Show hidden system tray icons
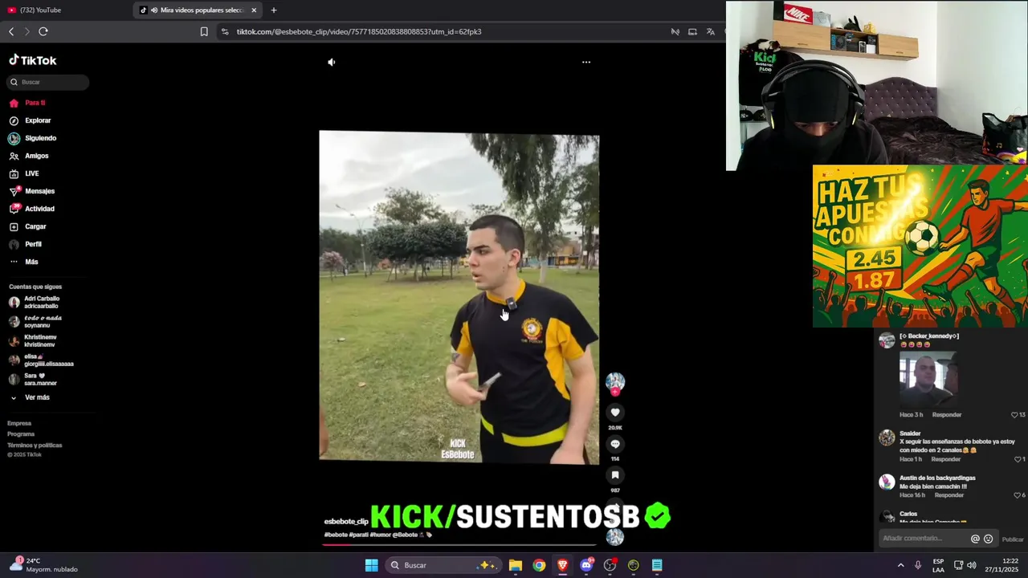This screenshot has width=1028, height=578. (x=900, y=565)
